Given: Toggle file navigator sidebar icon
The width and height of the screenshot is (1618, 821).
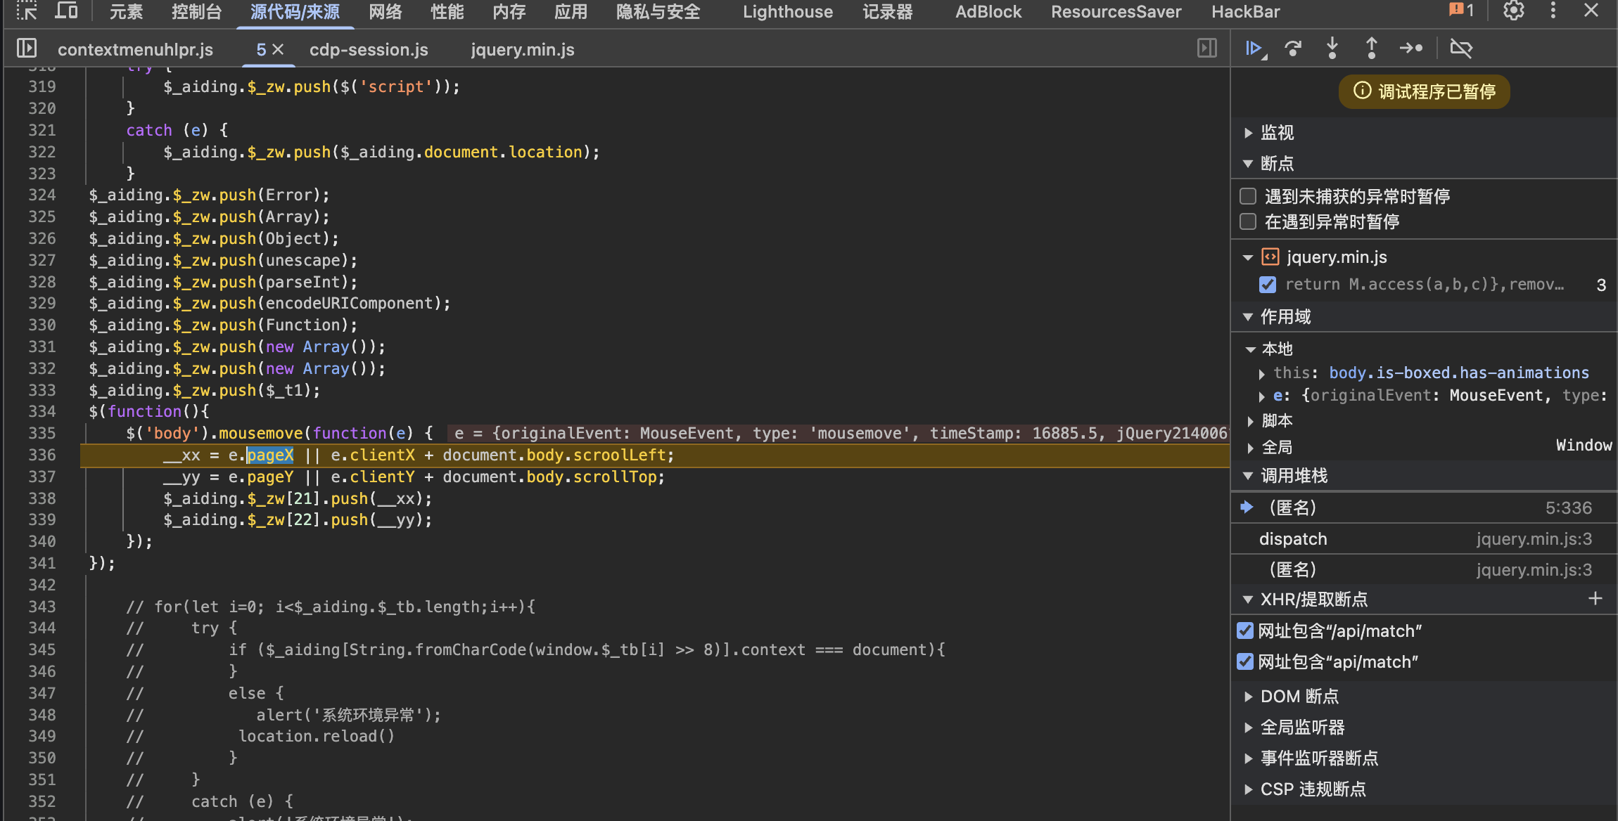Looking at the screenshot, I should click(26, 49).
